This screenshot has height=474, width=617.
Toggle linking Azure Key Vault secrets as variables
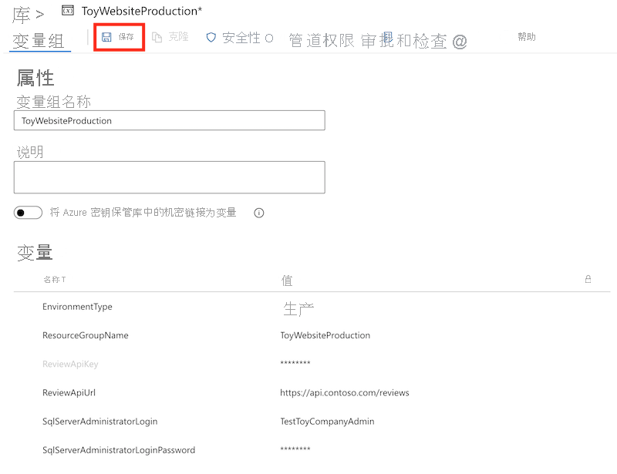(28, 213)
